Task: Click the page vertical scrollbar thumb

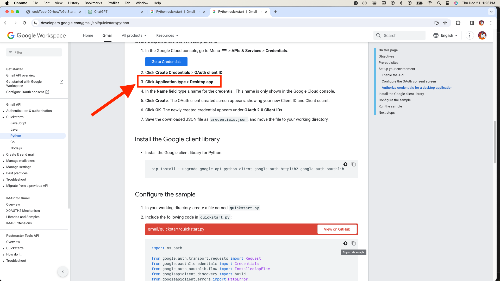Action: (495, 142)
